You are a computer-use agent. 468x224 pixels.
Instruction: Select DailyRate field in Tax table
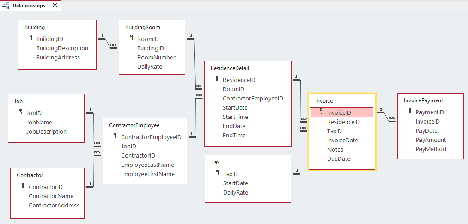click(236, 193)
